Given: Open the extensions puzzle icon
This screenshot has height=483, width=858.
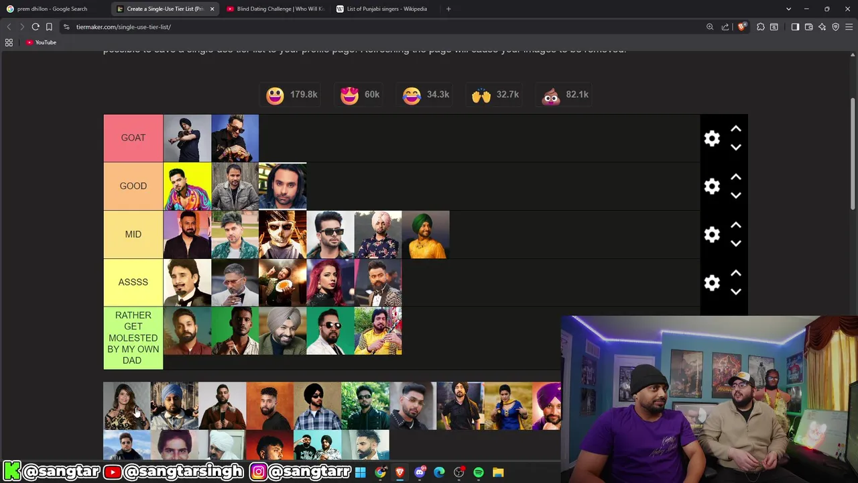Looking at the screenshot, I should (x=761, y=27).
